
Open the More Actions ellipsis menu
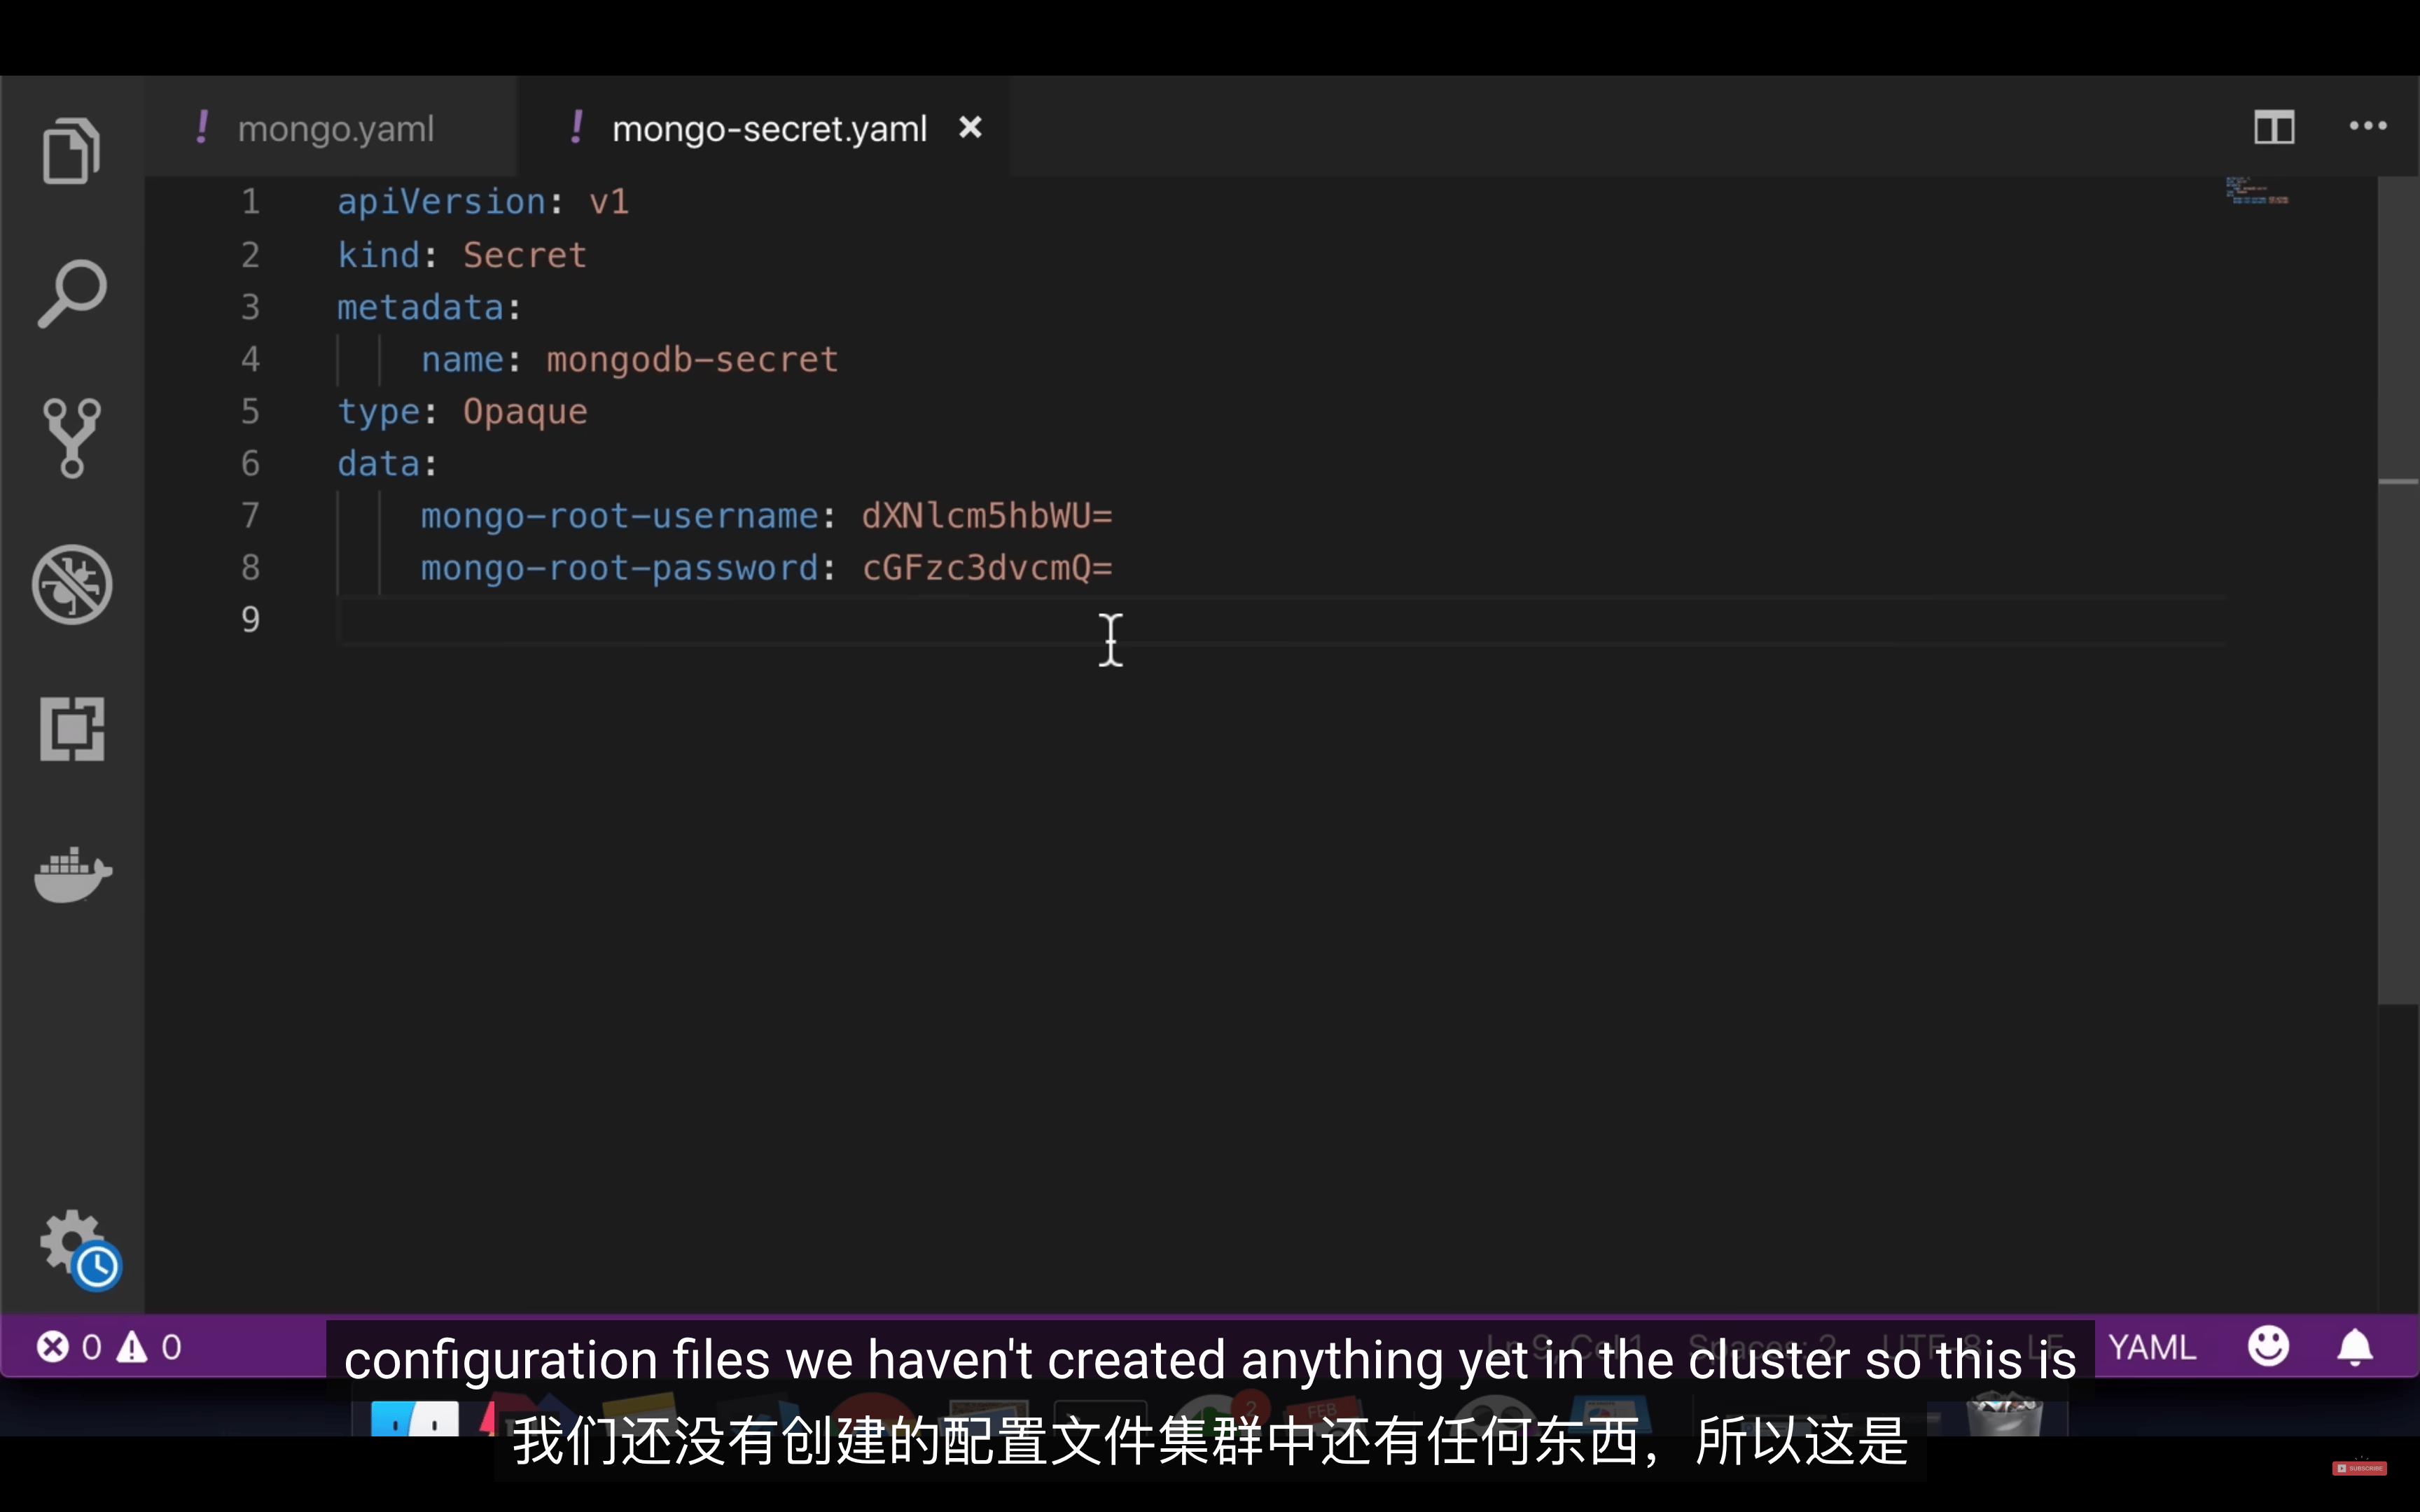tap(2368, 126)
